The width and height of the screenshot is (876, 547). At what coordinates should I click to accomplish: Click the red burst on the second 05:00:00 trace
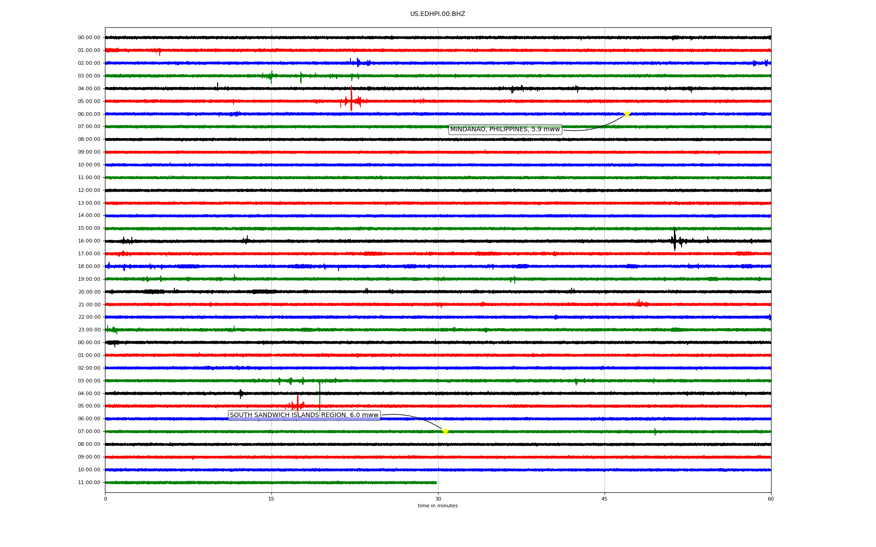pyautogui.click(x=297, y=405)
